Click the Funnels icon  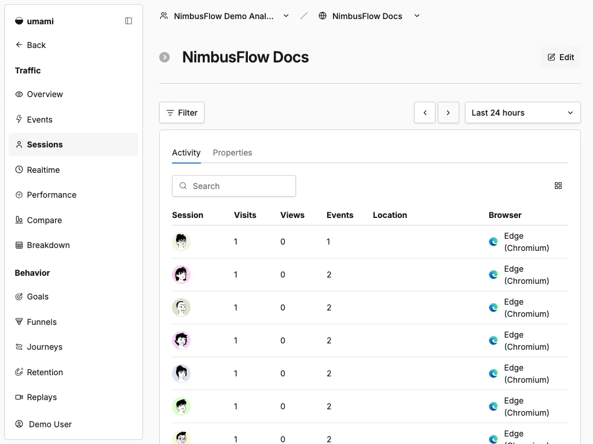coord(19,321)
